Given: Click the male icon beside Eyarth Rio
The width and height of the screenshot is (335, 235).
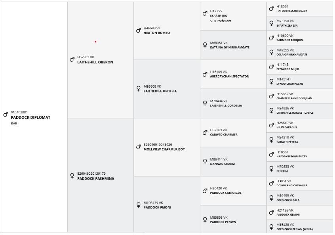Looking at the screenshot, I should pyautogui.click(x=205, y=13).
